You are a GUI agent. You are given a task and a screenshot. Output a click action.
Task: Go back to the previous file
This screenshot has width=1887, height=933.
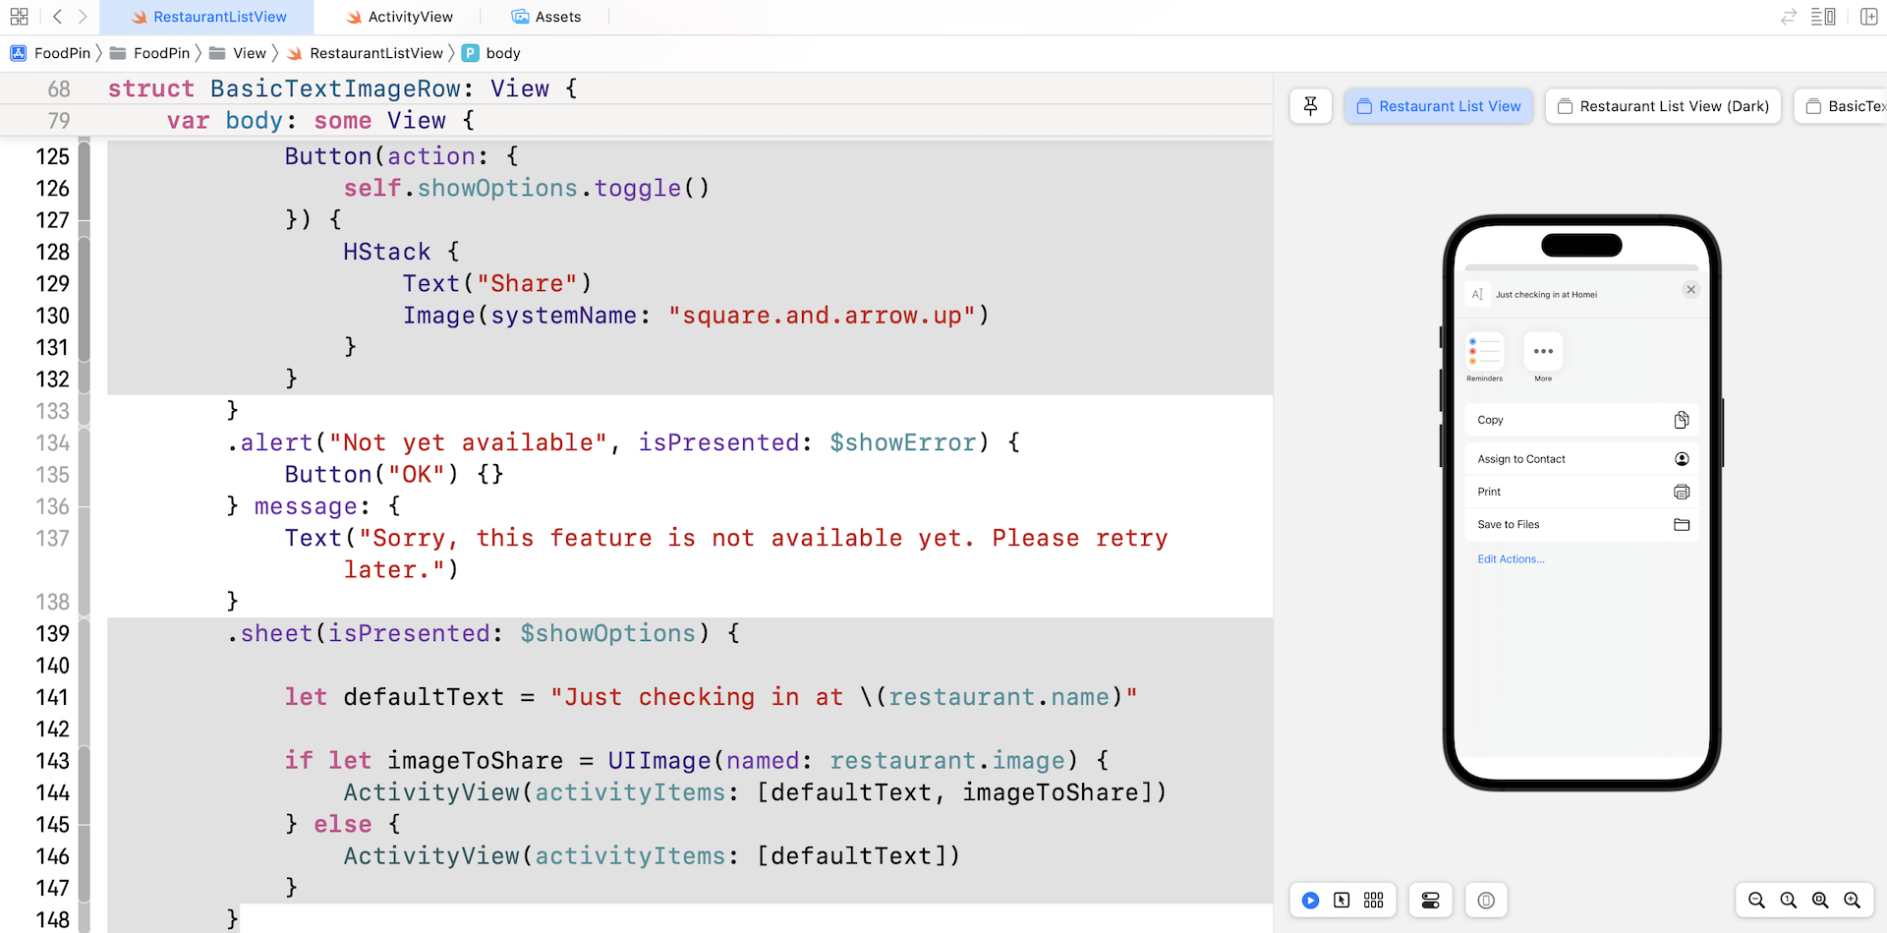pos(57,17)
